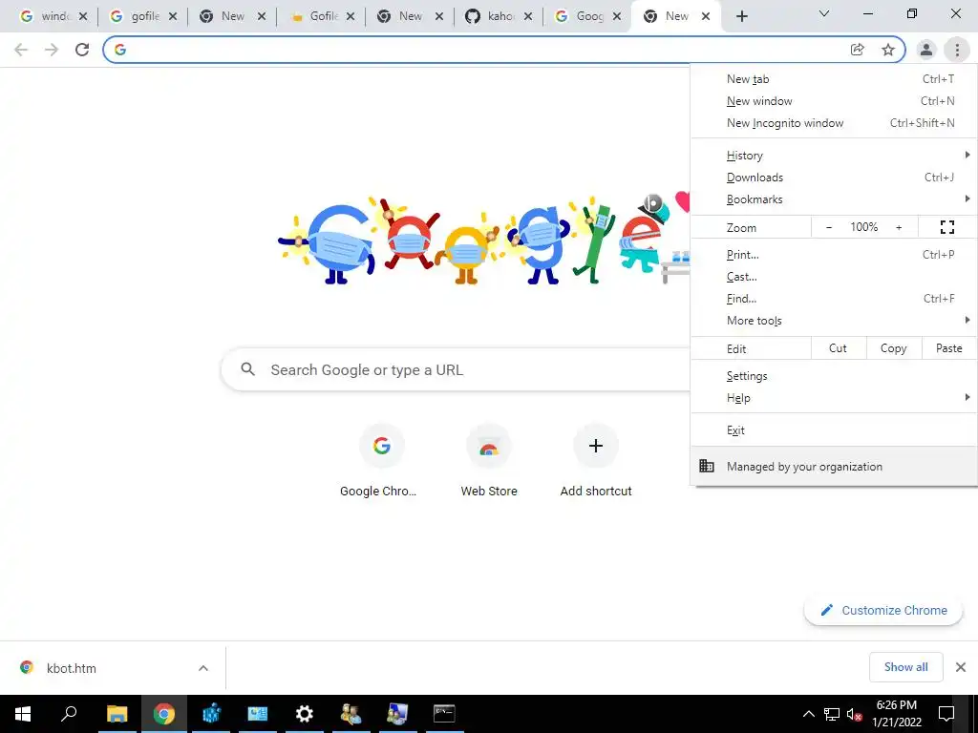Switch to the 'Goog' tab
This screenshot has width=978, height=733.
(x=587, y=17)
